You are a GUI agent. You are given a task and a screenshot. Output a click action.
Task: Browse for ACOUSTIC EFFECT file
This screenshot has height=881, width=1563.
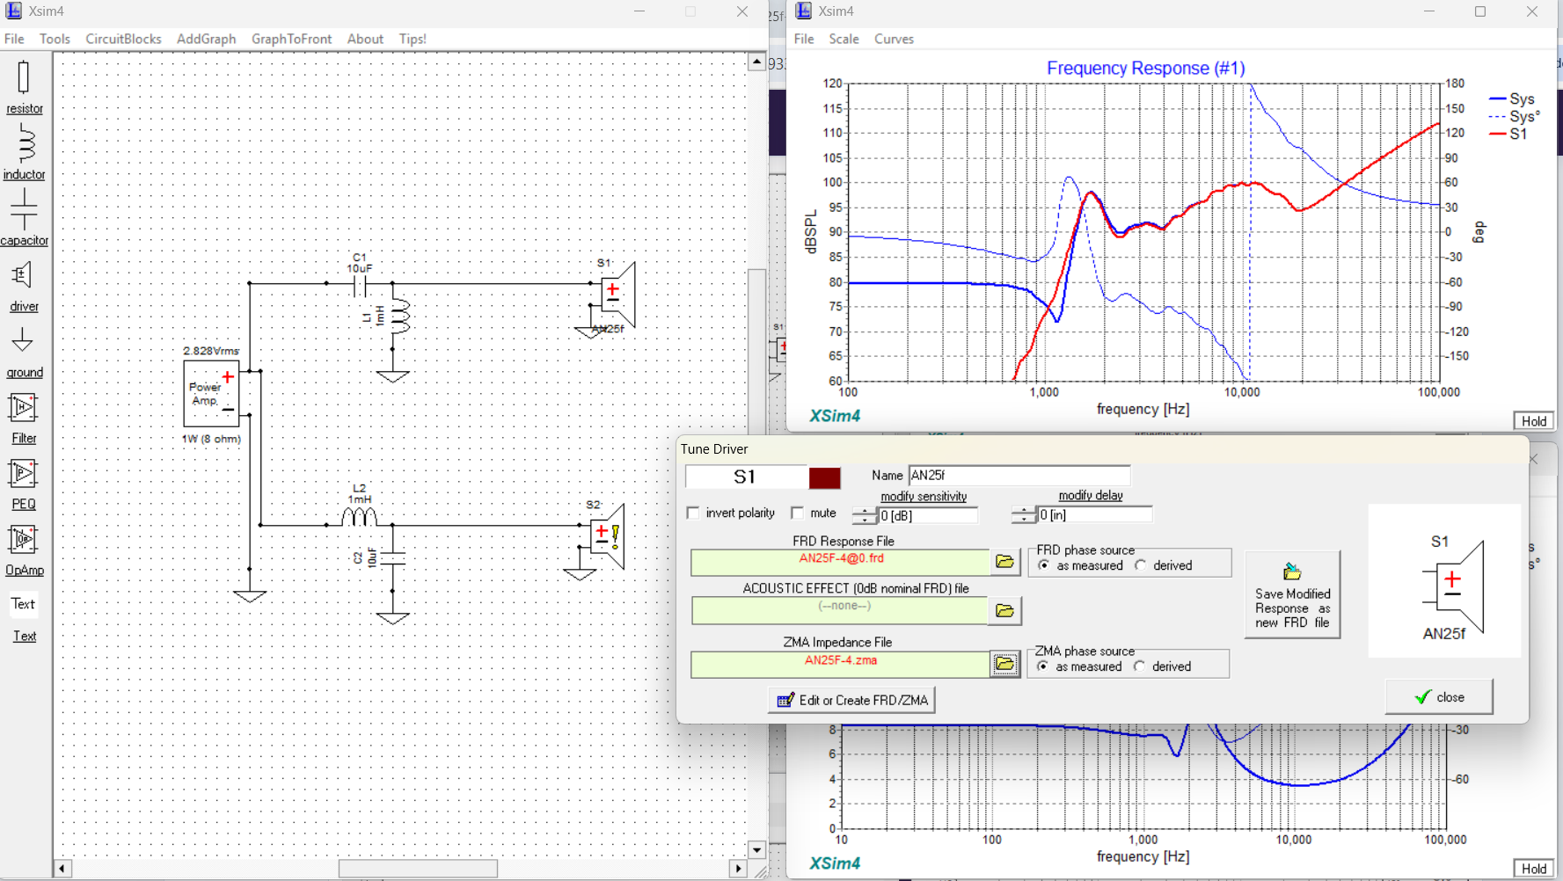pyautogui.click(x=1005, y=610)
